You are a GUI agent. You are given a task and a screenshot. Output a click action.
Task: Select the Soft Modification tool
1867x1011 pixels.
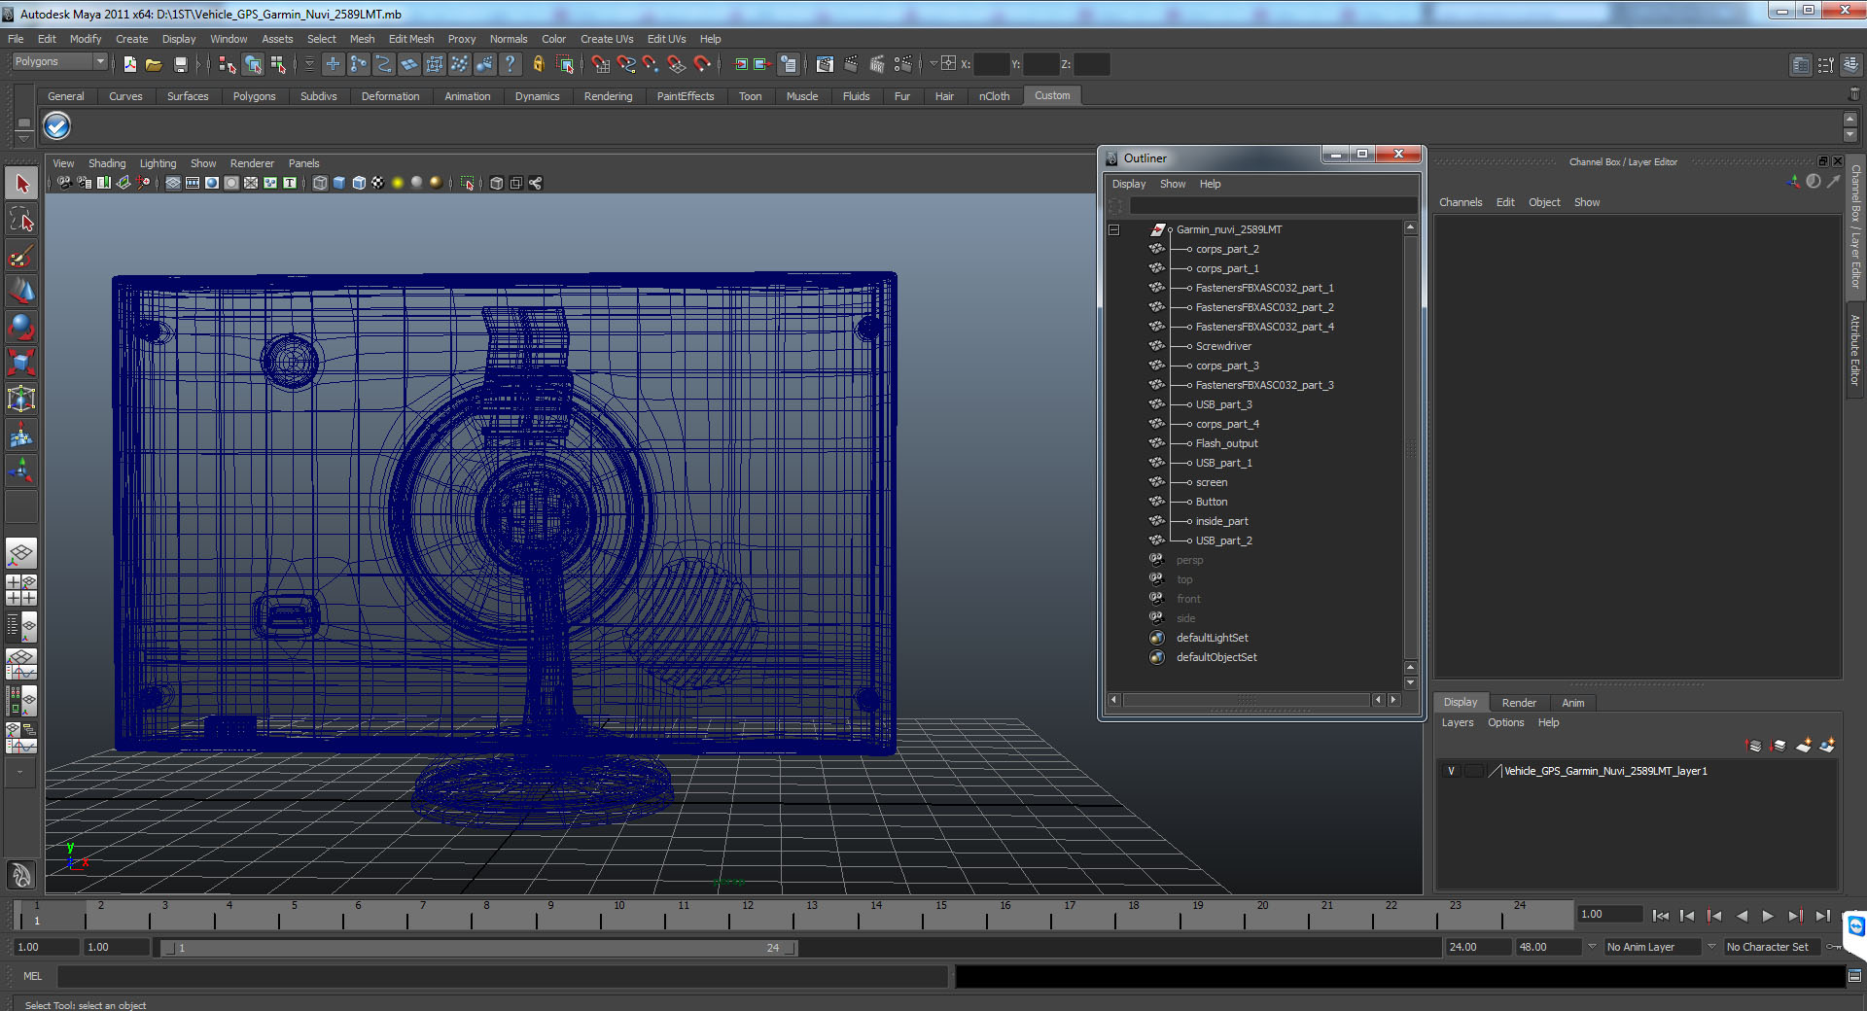[21, 436]
